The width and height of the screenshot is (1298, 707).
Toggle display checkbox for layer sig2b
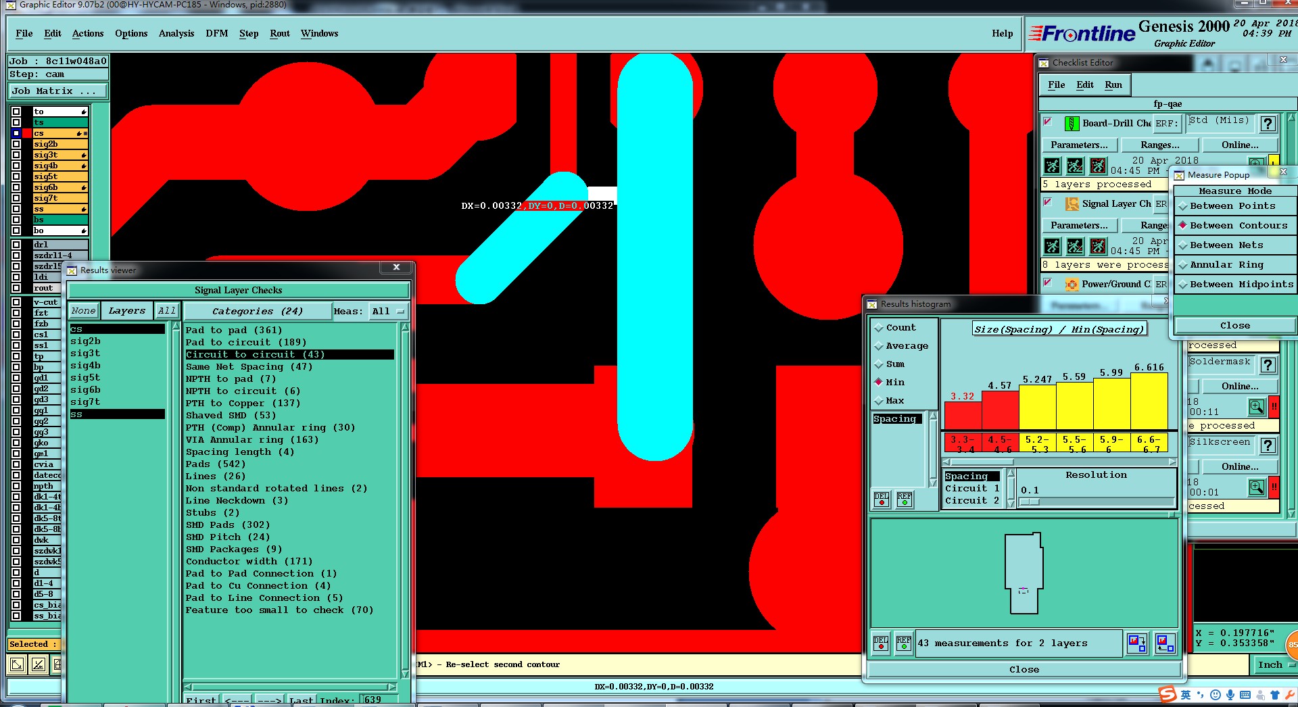(x=16, y=144)
